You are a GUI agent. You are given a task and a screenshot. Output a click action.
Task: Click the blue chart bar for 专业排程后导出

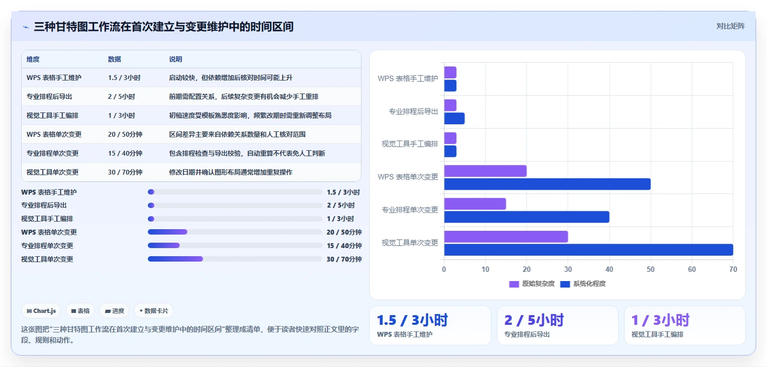point(455,118)
